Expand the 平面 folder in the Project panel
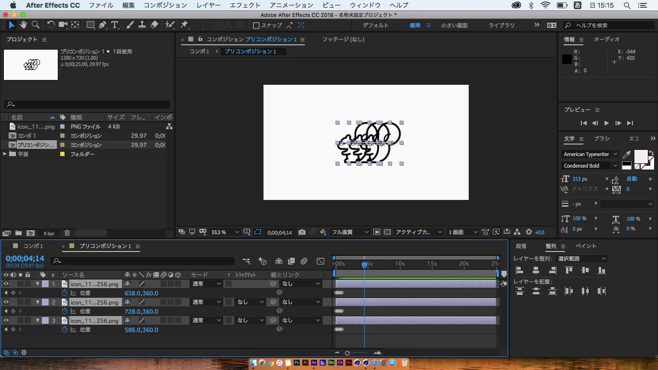Screen dimensions: 658x370 [5, 154]
